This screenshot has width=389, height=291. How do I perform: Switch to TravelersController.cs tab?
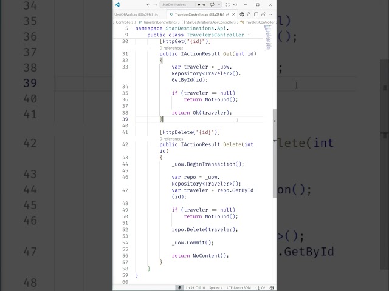[199, 15]
